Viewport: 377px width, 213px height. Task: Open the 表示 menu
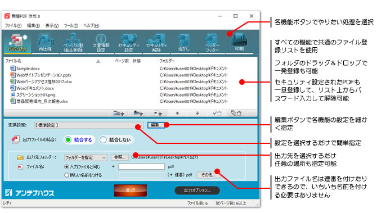(52, 25)
